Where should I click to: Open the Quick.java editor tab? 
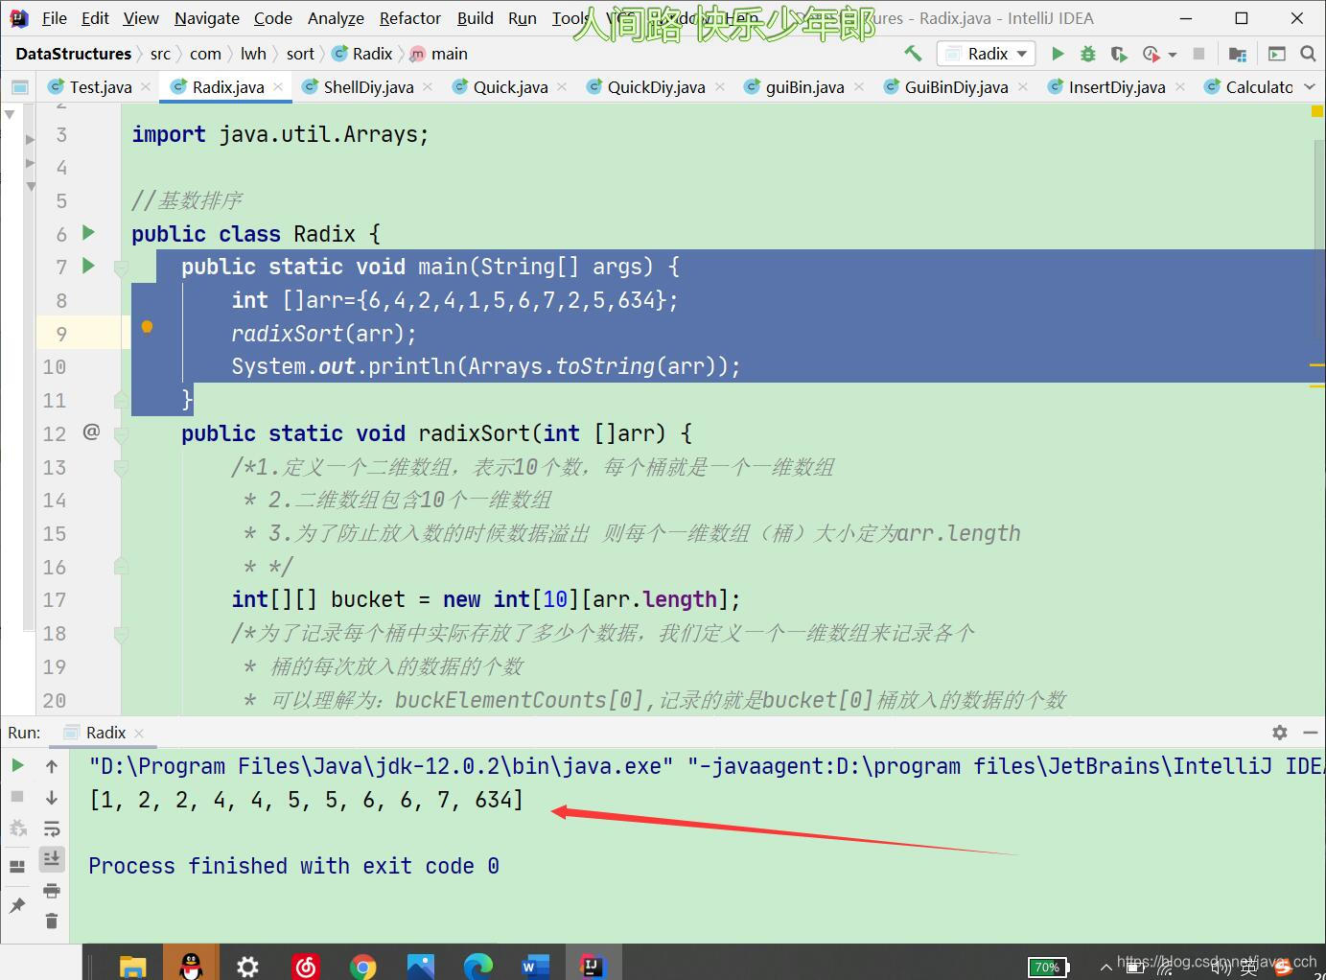[x=510, y=87]
